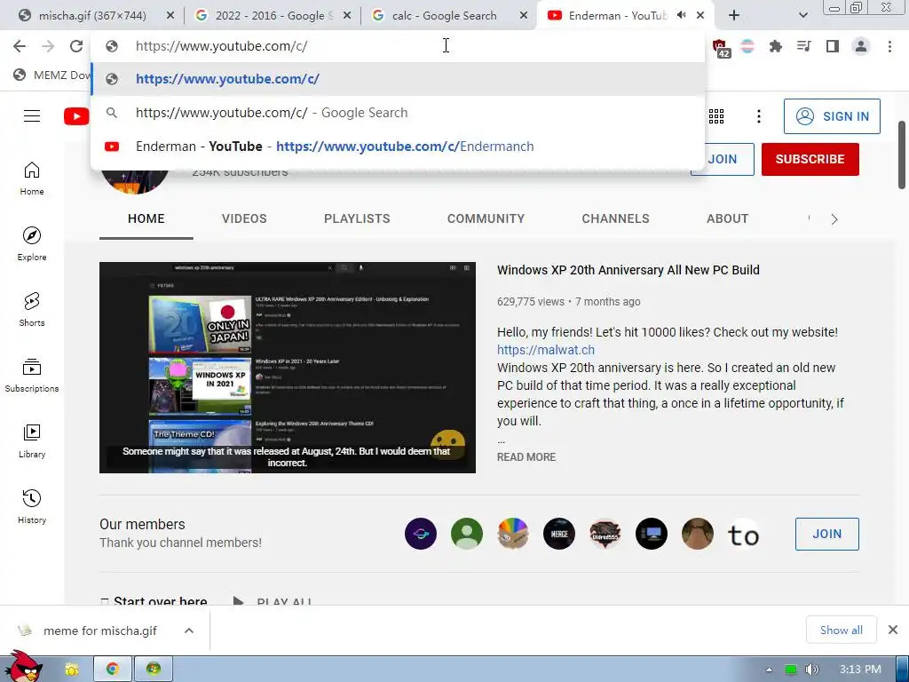Viewport: 909px width, 682px height.
Task: Open the Chrome three-dot menu
Action: coord(889,46)
